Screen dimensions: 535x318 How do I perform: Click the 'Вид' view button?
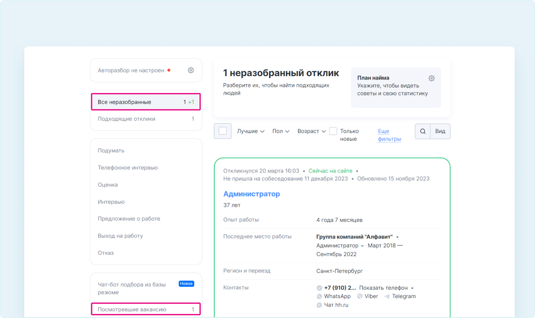[440, 131]
